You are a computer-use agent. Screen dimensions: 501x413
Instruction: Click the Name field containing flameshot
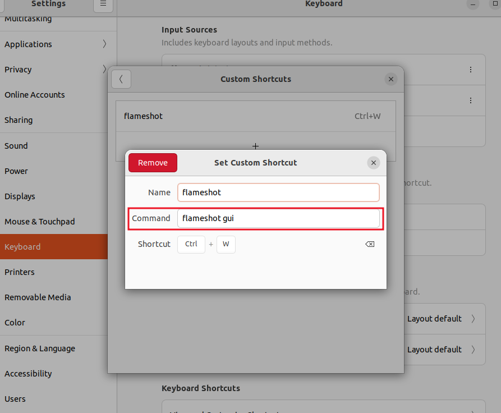coord(278,192)
